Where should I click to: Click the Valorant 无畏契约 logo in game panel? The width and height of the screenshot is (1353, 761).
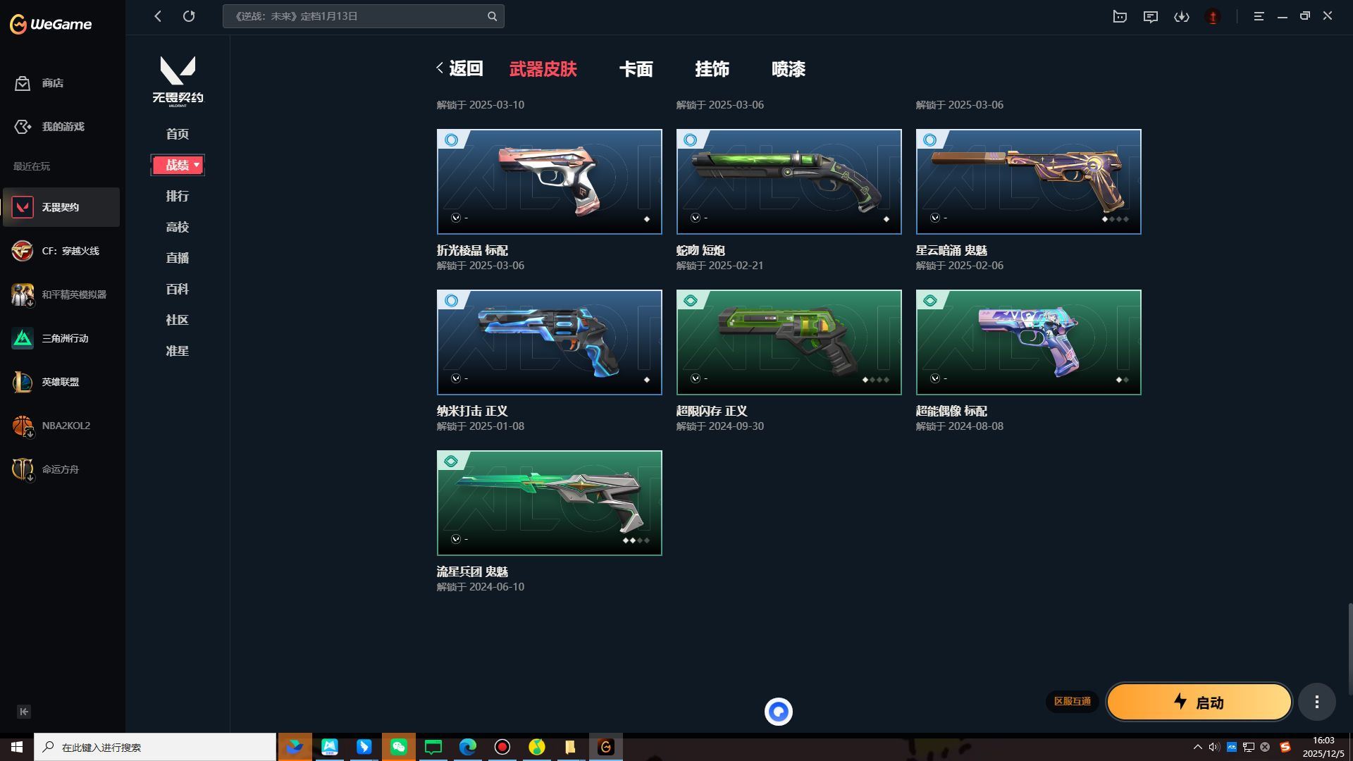(x=177, y=79)
